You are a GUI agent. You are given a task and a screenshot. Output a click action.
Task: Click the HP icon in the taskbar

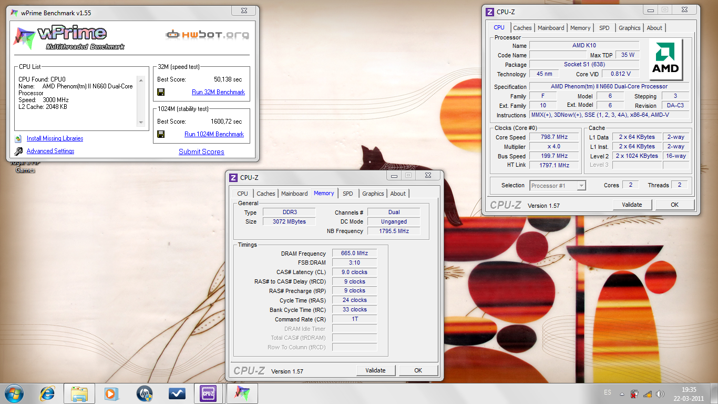click(143, 393)
